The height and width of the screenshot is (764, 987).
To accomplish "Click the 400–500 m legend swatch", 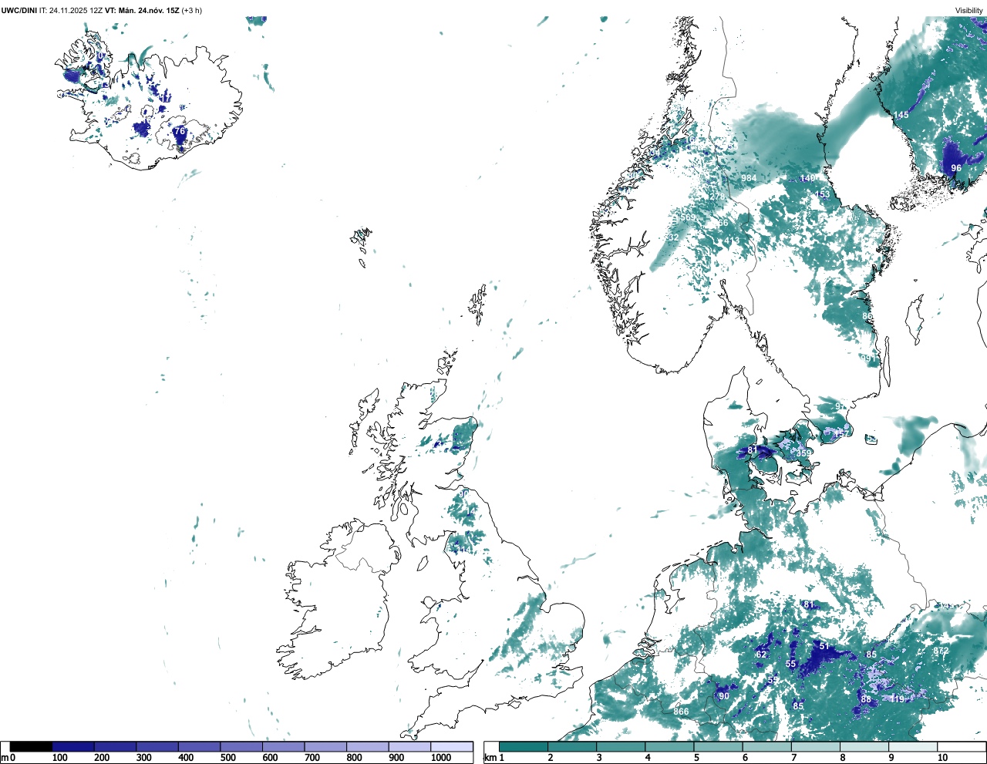I will coord(199,746).
